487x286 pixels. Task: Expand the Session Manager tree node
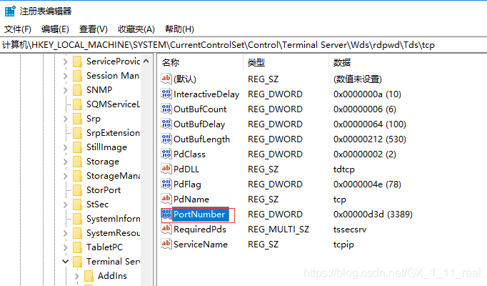pyautogui.click(x=66, y=76)
